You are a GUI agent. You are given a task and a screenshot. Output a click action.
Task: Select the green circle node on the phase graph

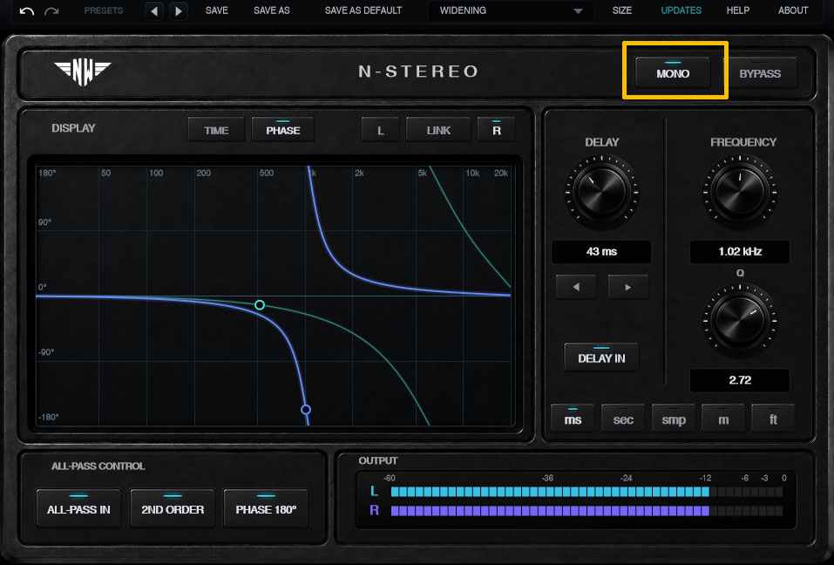260,305
